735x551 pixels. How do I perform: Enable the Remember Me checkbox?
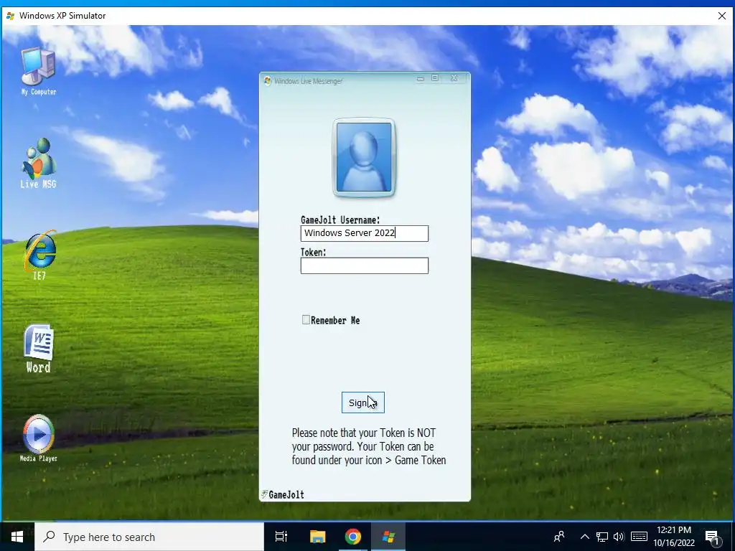click(306, 320)
